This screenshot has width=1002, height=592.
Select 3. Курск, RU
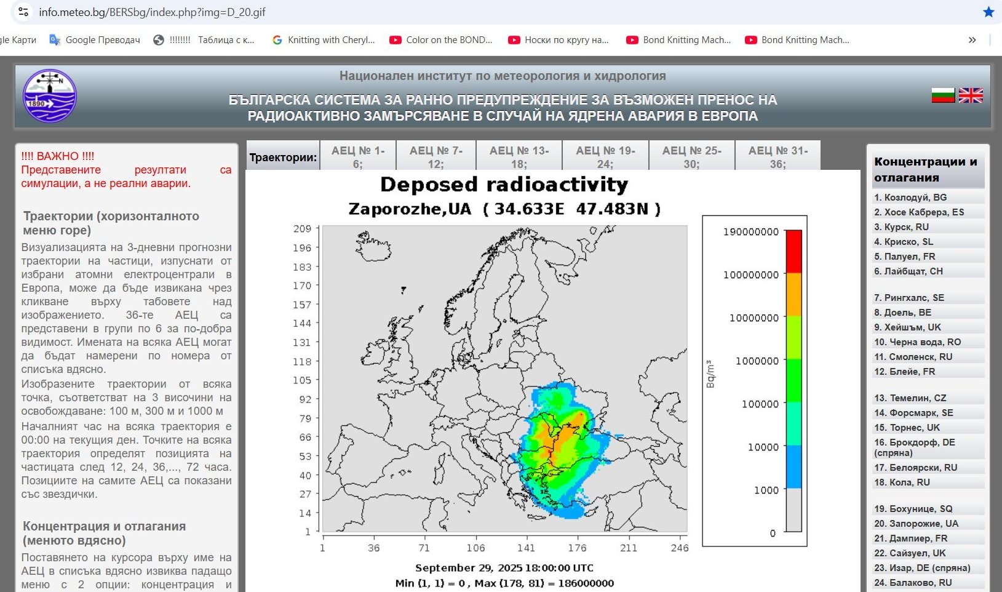[928, 227]
